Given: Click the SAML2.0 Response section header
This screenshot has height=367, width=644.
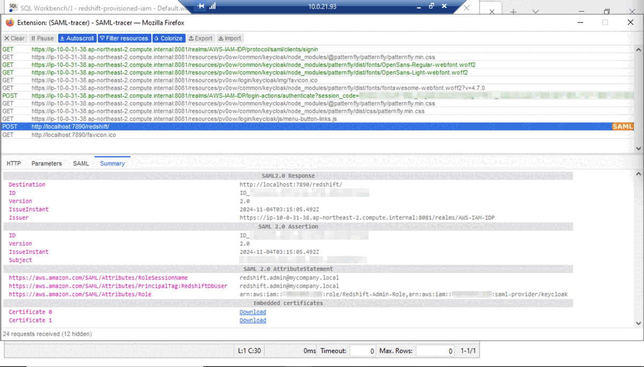Looking at the screenshot, I should pos(288,176).
